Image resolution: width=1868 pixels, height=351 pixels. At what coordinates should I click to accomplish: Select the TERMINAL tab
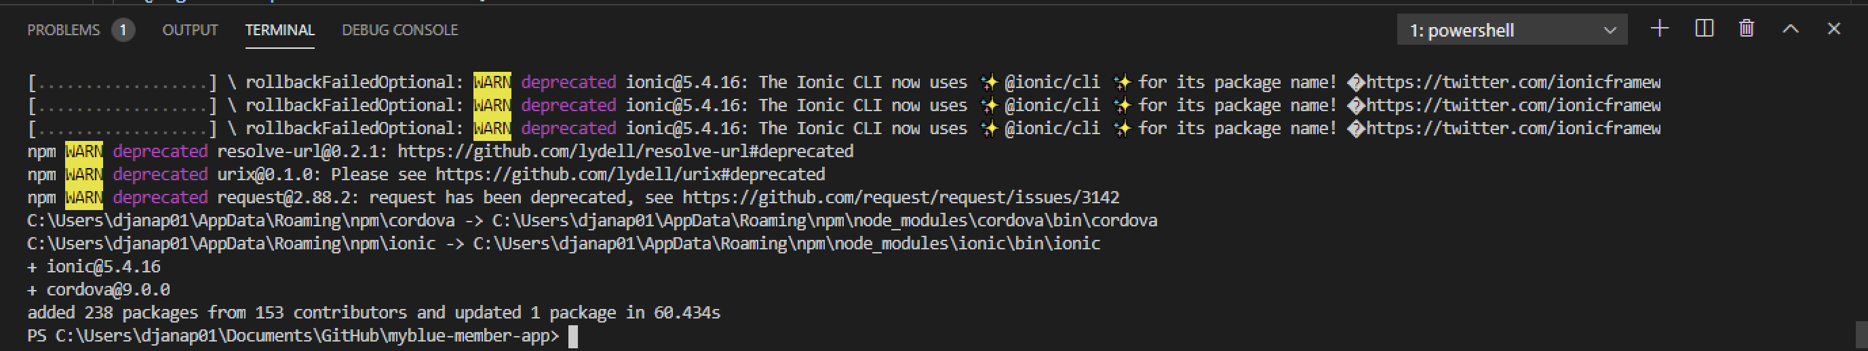pyautogui.click(x=279, y=30)
